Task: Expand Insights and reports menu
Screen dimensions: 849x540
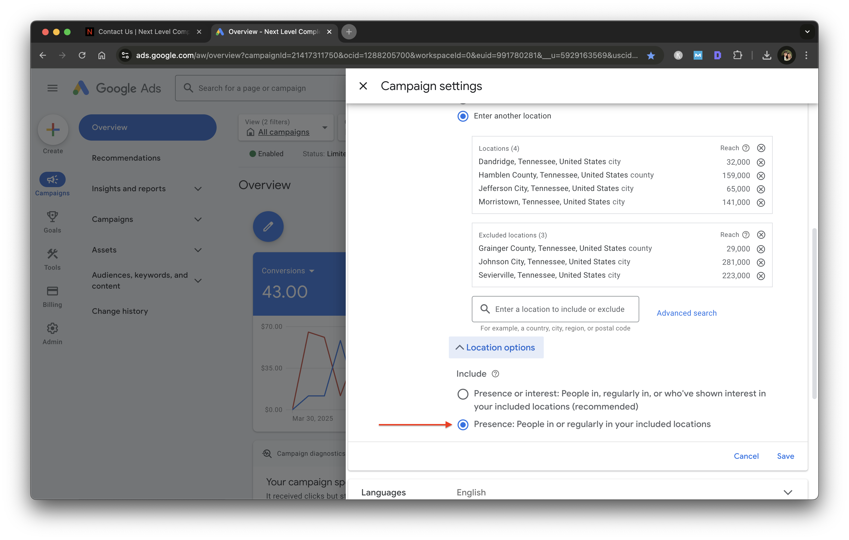Action: click(x=198, y=189)
